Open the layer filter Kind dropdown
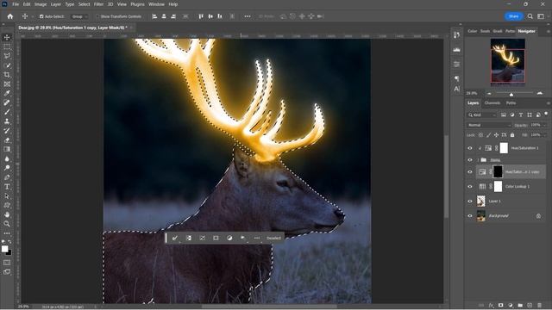This screenshot has width=552, height=310. [x=482, y=115]
